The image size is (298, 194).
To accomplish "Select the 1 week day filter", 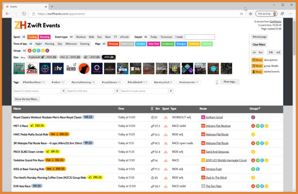I will tap(179, 37).
